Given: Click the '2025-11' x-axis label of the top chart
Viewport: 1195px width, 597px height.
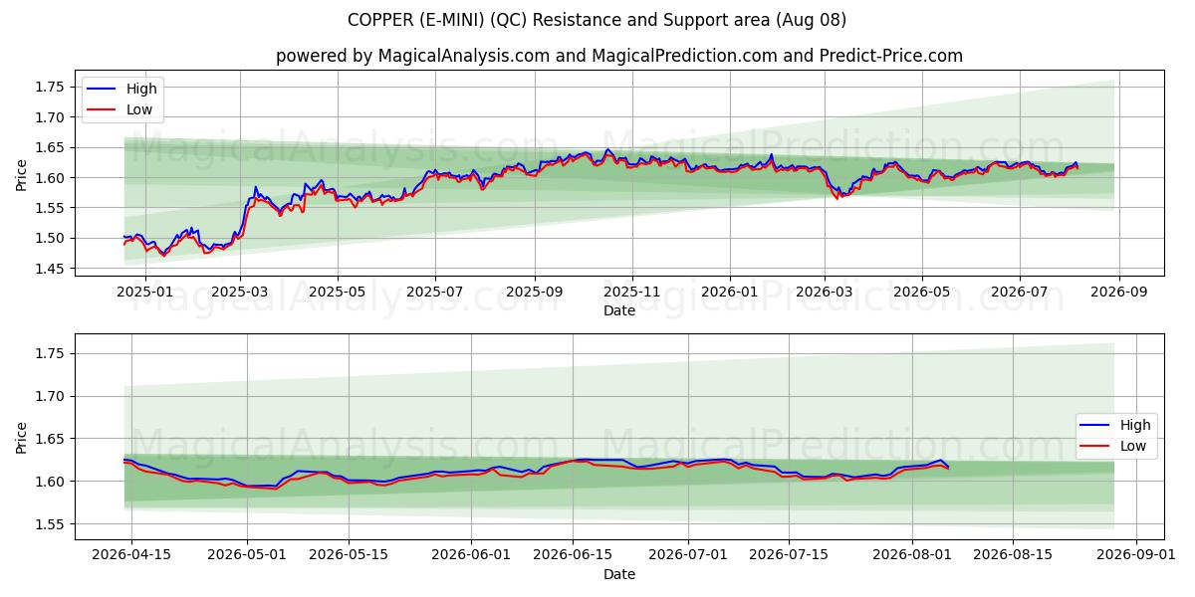Looking at the screenshot, I should (632, 293).
